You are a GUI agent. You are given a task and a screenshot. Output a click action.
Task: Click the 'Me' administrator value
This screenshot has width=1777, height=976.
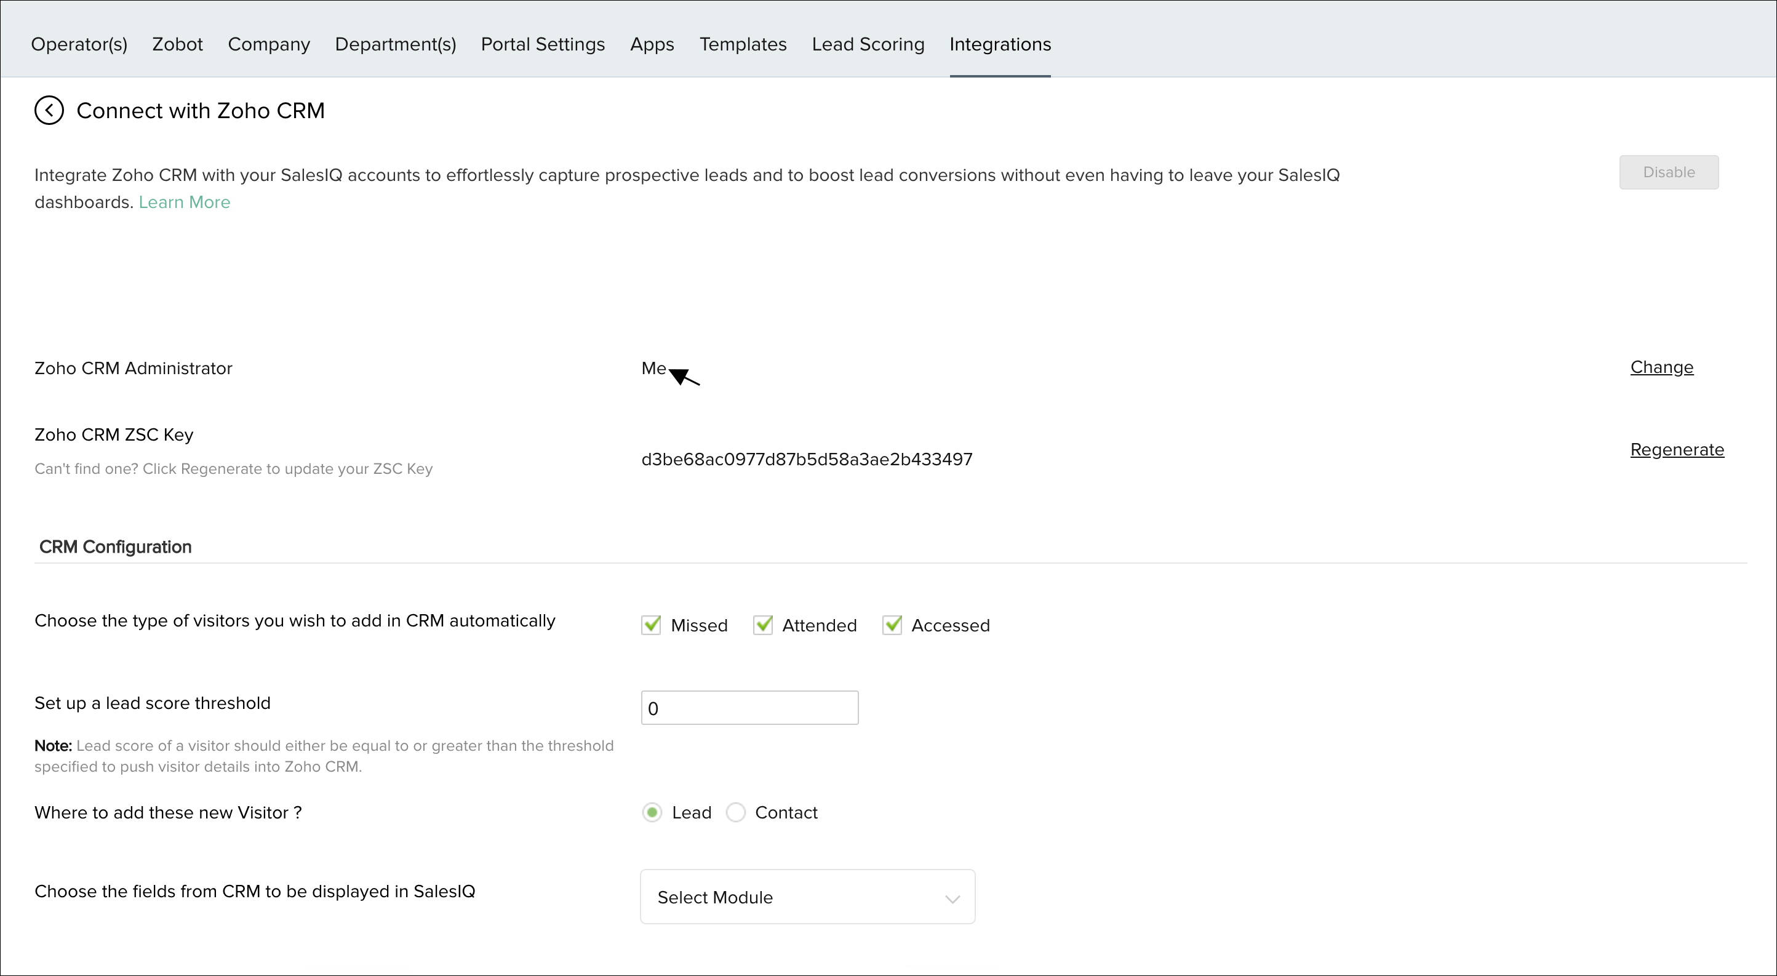tap(654, 369)
